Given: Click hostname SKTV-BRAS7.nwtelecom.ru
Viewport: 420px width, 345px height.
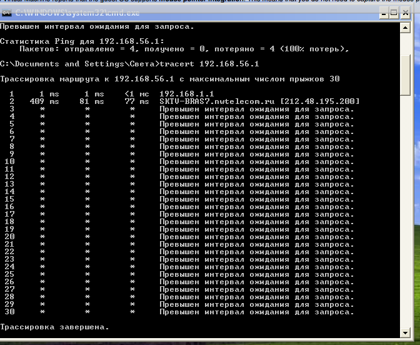Looking at the screenshot, I should pos(217,101).
